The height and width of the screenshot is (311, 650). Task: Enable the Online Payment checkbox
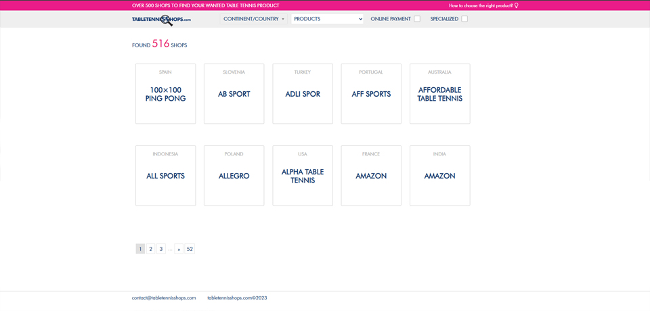point(417,19)
